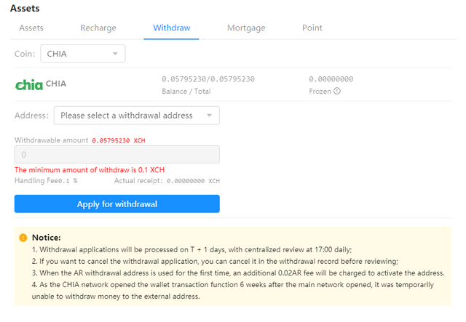The image size is (466, 322).
Task: Open the Withdraw tab
Action: click(172, 28)
